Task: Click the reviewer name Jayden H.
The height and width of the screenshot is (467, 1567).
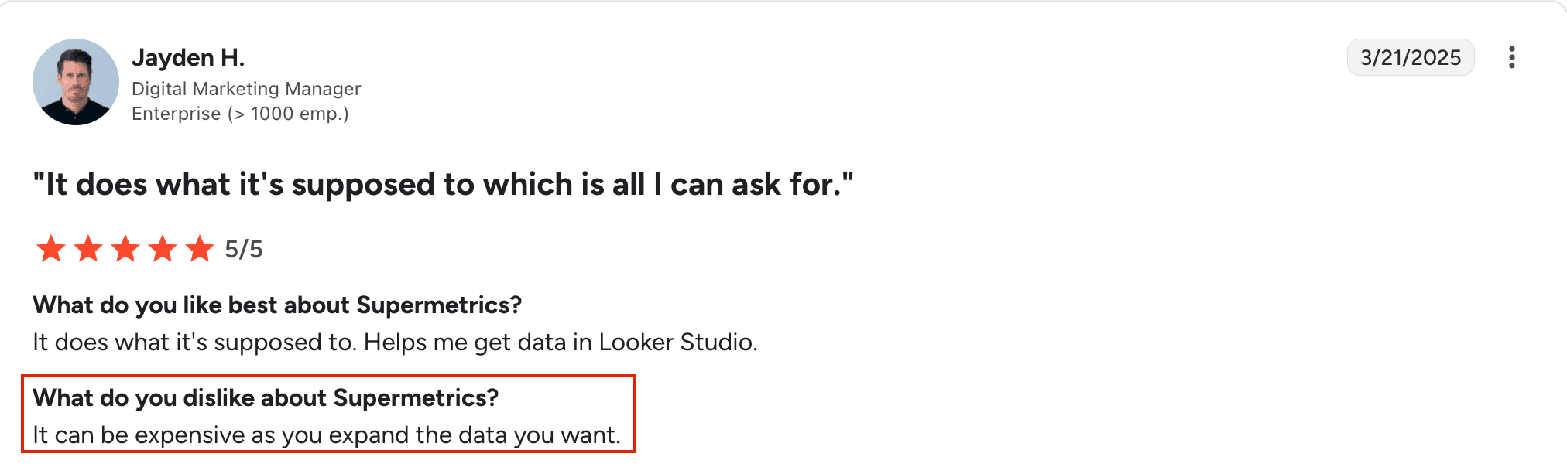Action: 188,57
